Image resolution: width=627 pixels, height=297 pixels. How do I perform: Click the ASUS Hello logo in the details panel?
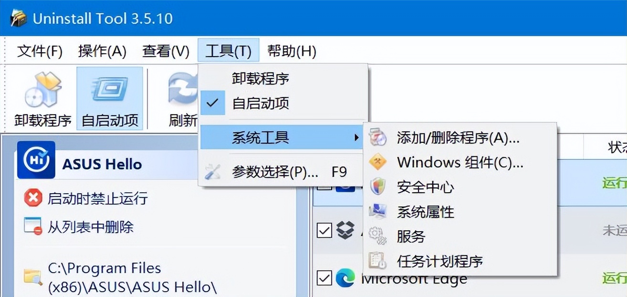pos(36,160)
